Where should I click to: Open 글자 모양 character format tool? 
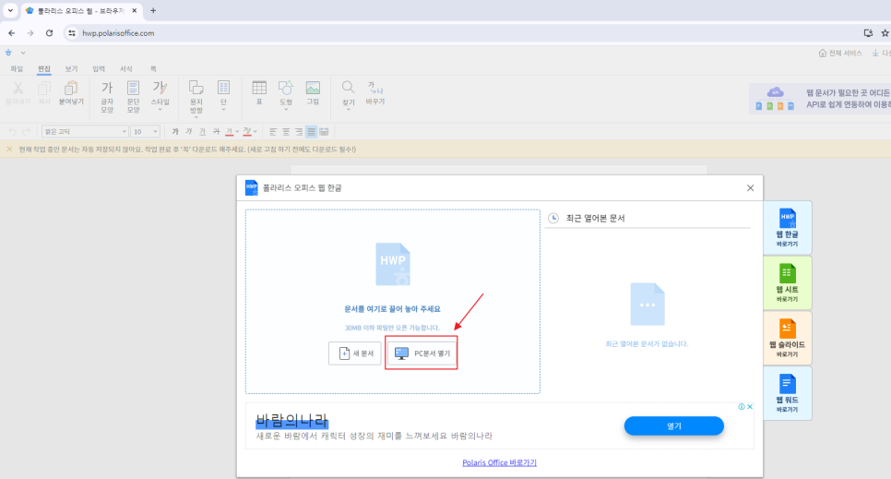(x=107, y=97)
